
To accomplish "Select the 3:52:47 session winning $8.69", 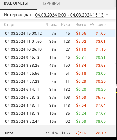I will point(58,121).
